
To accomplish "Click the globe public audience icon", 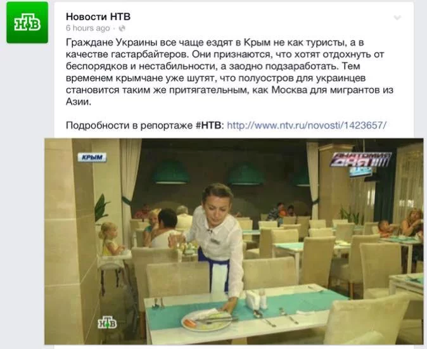I will click(122, 28).
